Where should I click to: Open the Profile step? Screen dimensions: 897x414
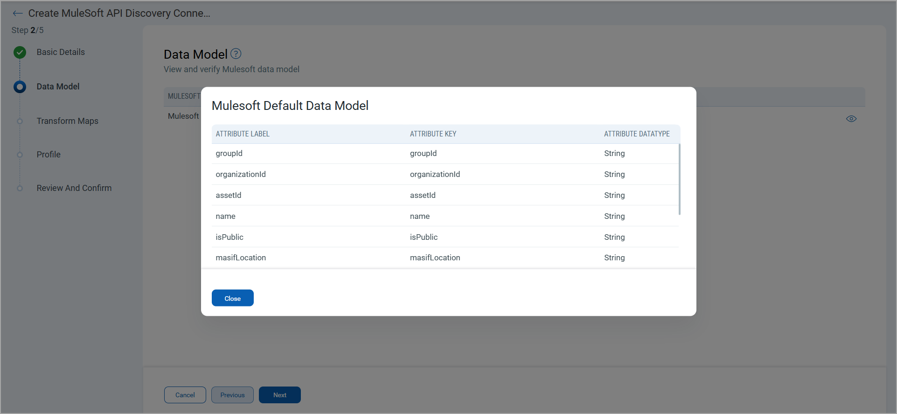[49, 155]
